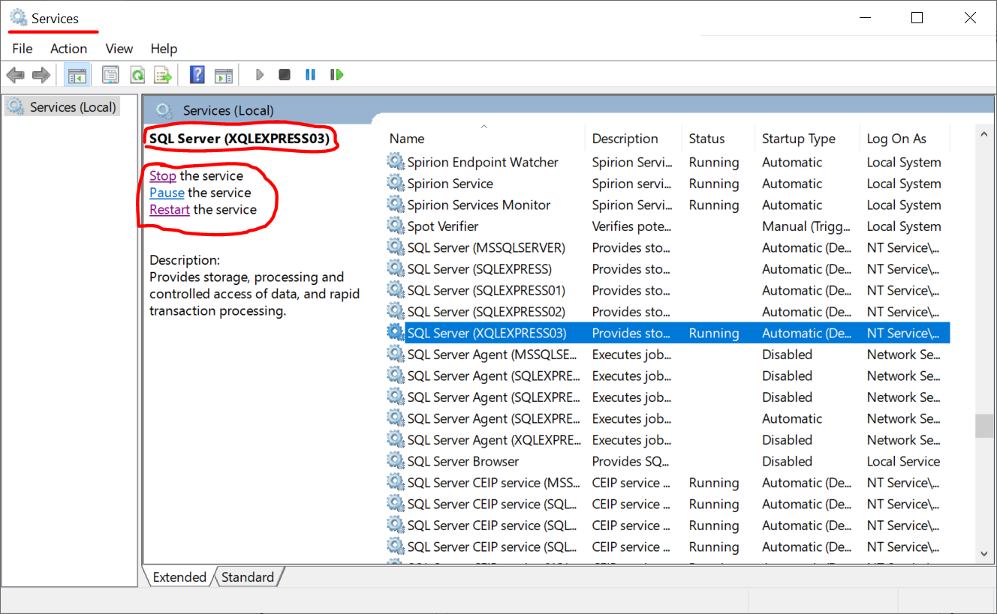Click the Pause Service toolbar button
This screenshot has width=997, height=614.
point(310,75)
